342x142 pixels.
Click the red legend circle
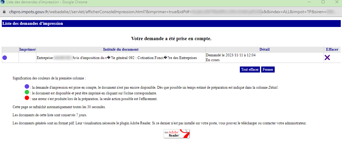(27, 98)
